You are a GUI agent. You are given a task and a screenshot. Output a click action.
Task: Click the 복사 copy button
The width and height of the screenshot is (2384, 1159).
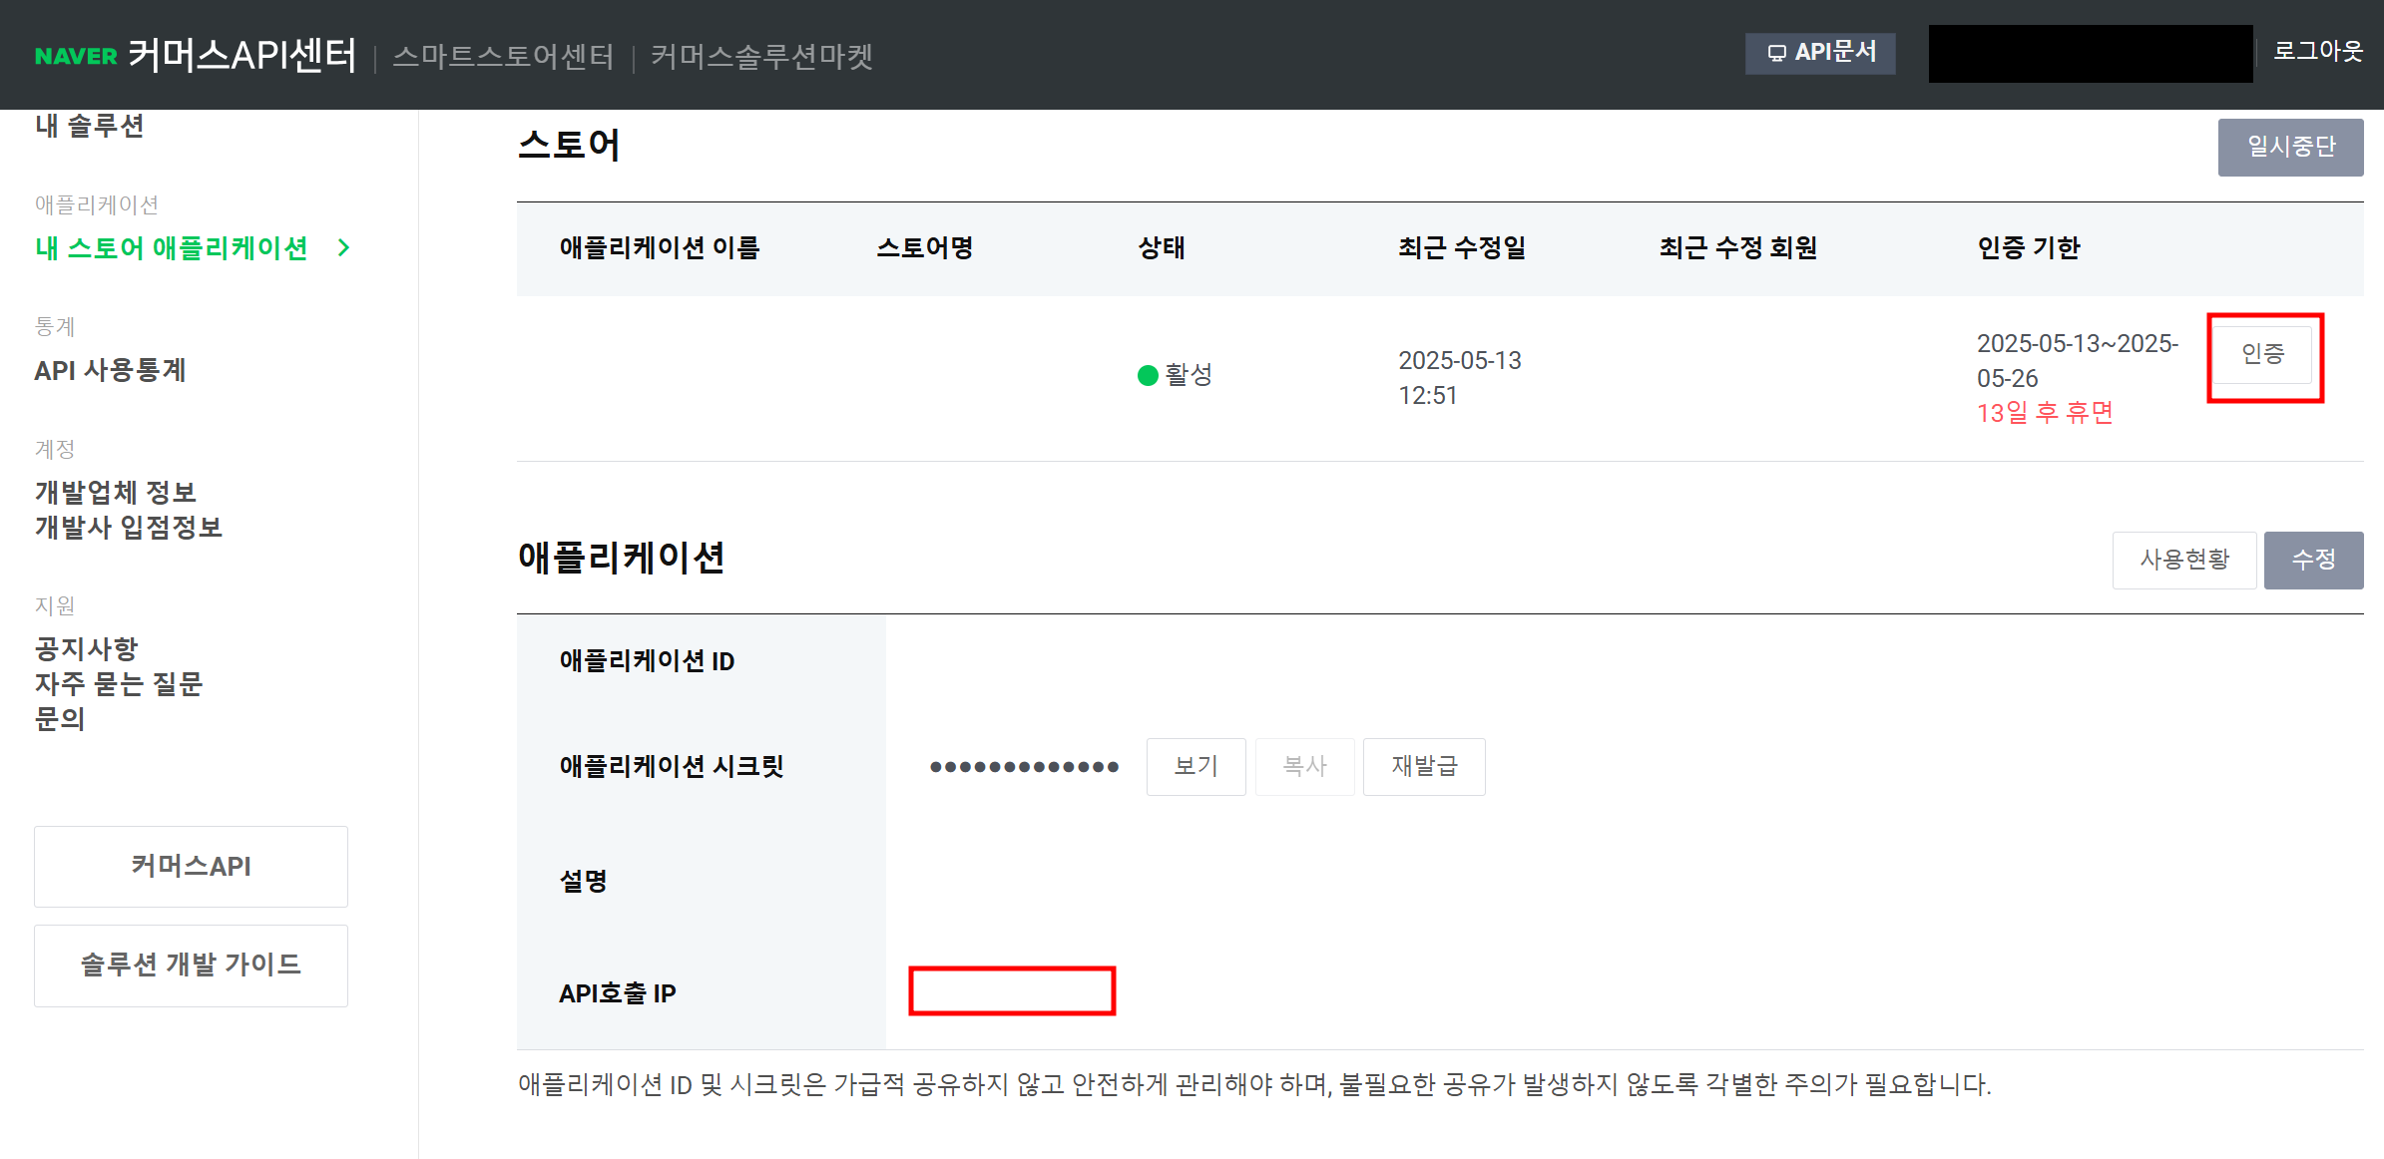(x=1304, y=766)
